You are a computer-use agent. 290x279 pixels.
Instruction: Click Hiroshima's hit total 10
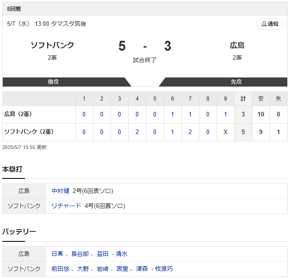tap(261, 114)
